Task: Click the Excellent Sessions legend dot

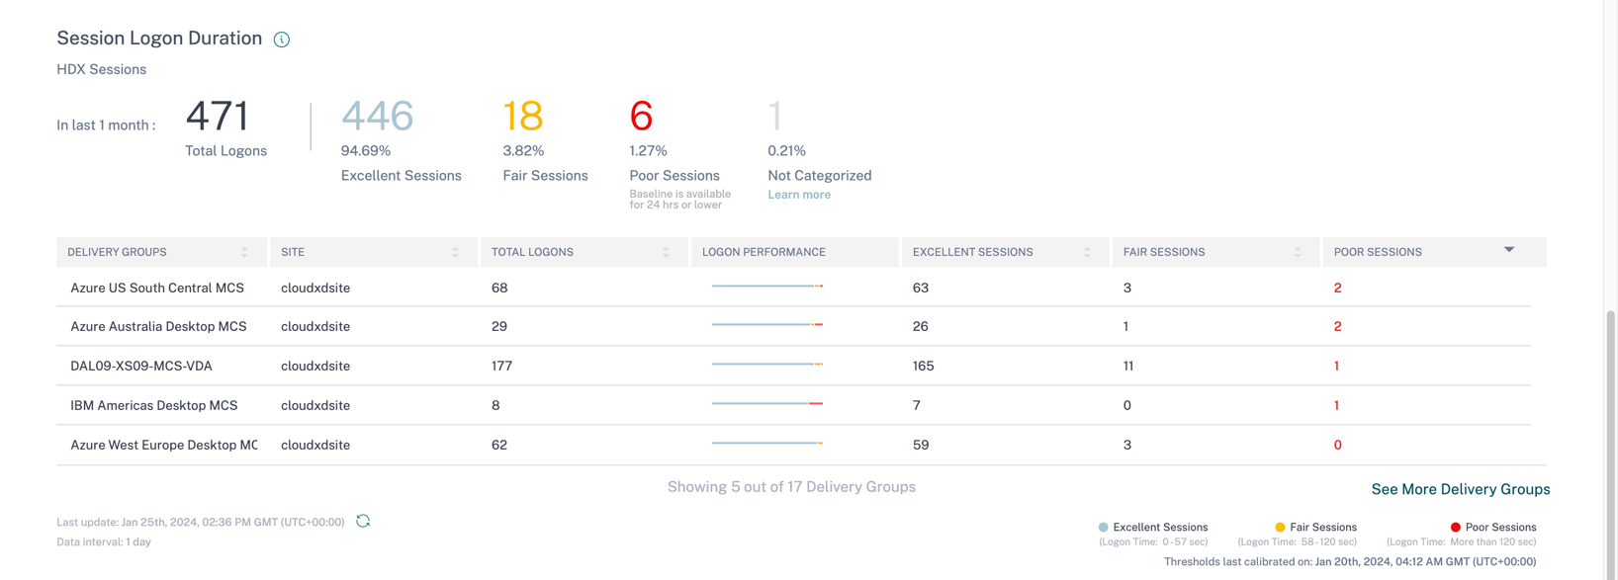Action: point(1104,528)
